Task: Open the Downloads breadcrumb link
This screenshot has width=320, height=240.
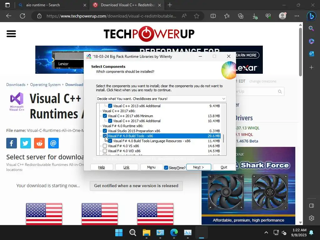Action: 16,84
